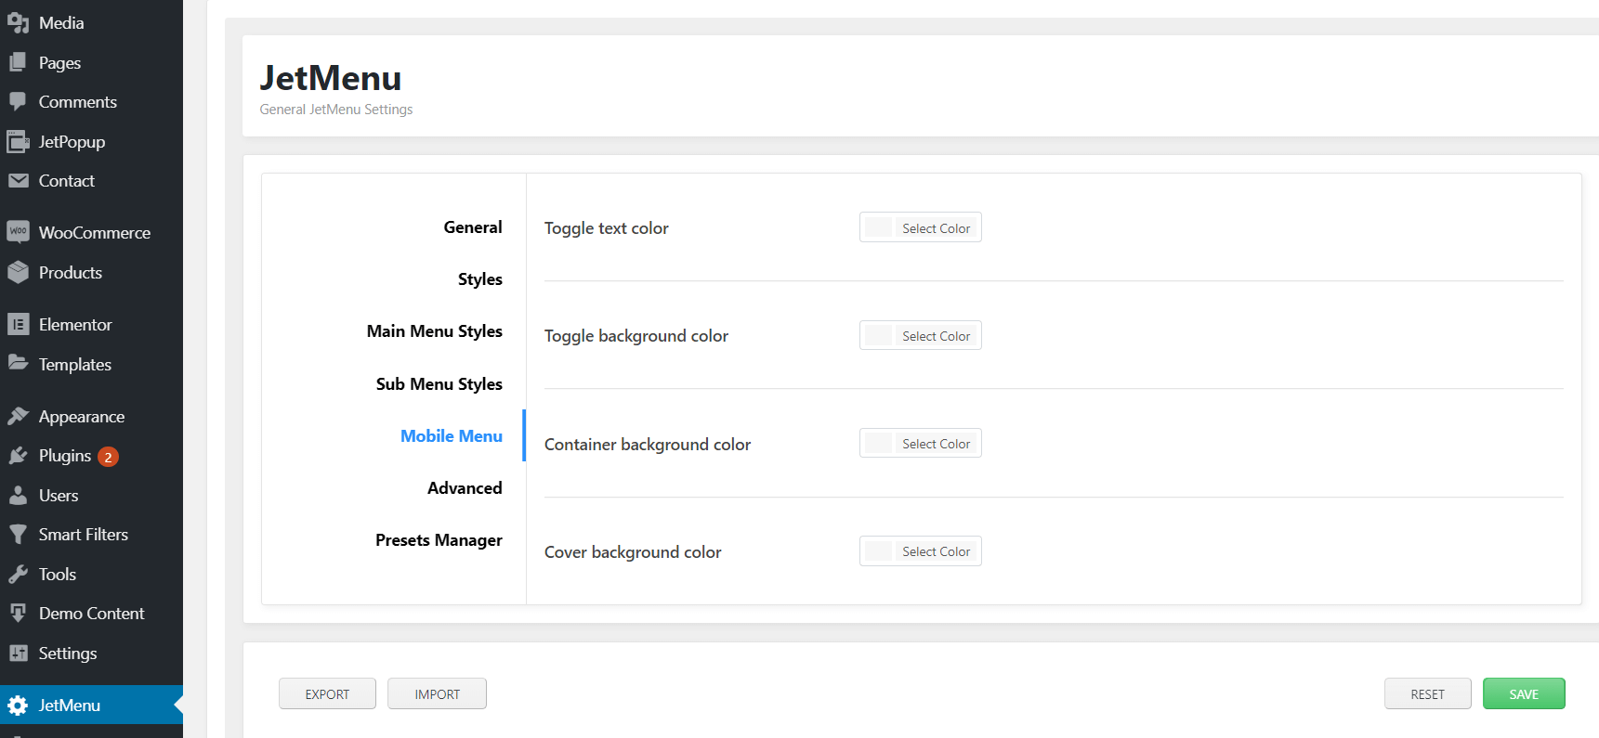Open Main Menu Styles tab
The width and height of the screenshot is (1599, 738).
pos(435,331)
